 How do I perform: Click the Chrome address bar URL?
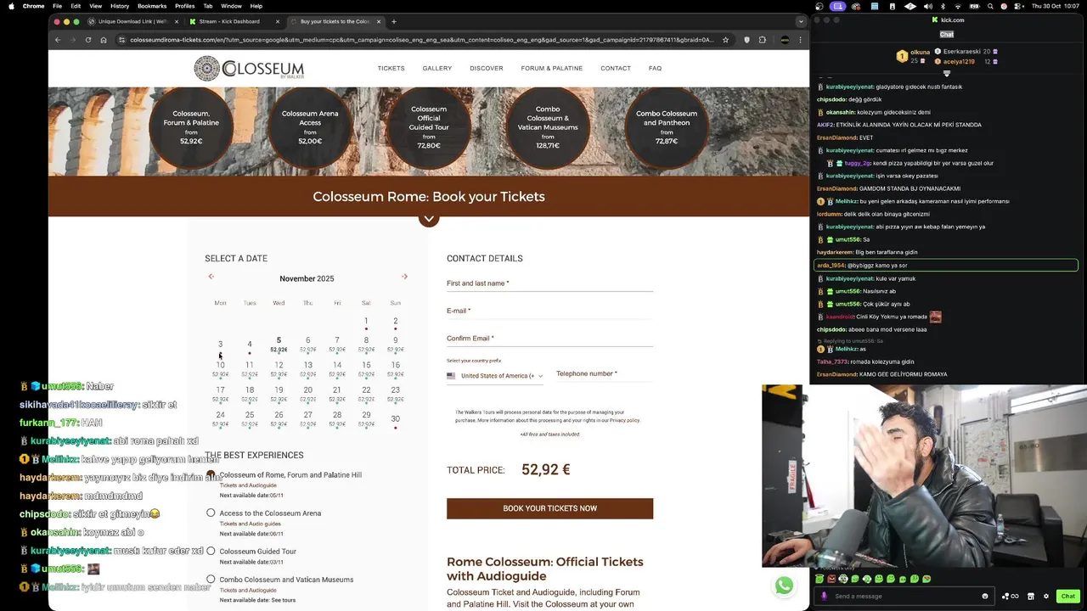(421, 40)
